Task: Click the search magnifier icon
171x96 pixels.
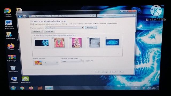Action: [133, 15]
